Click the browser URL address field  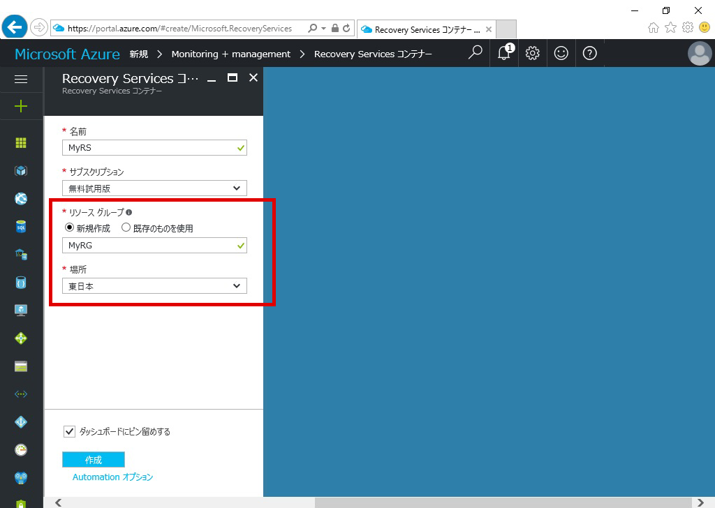[179, 28]
